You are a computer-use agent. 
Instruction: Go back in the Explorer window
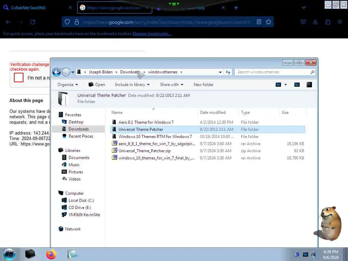tap(57, 72)
